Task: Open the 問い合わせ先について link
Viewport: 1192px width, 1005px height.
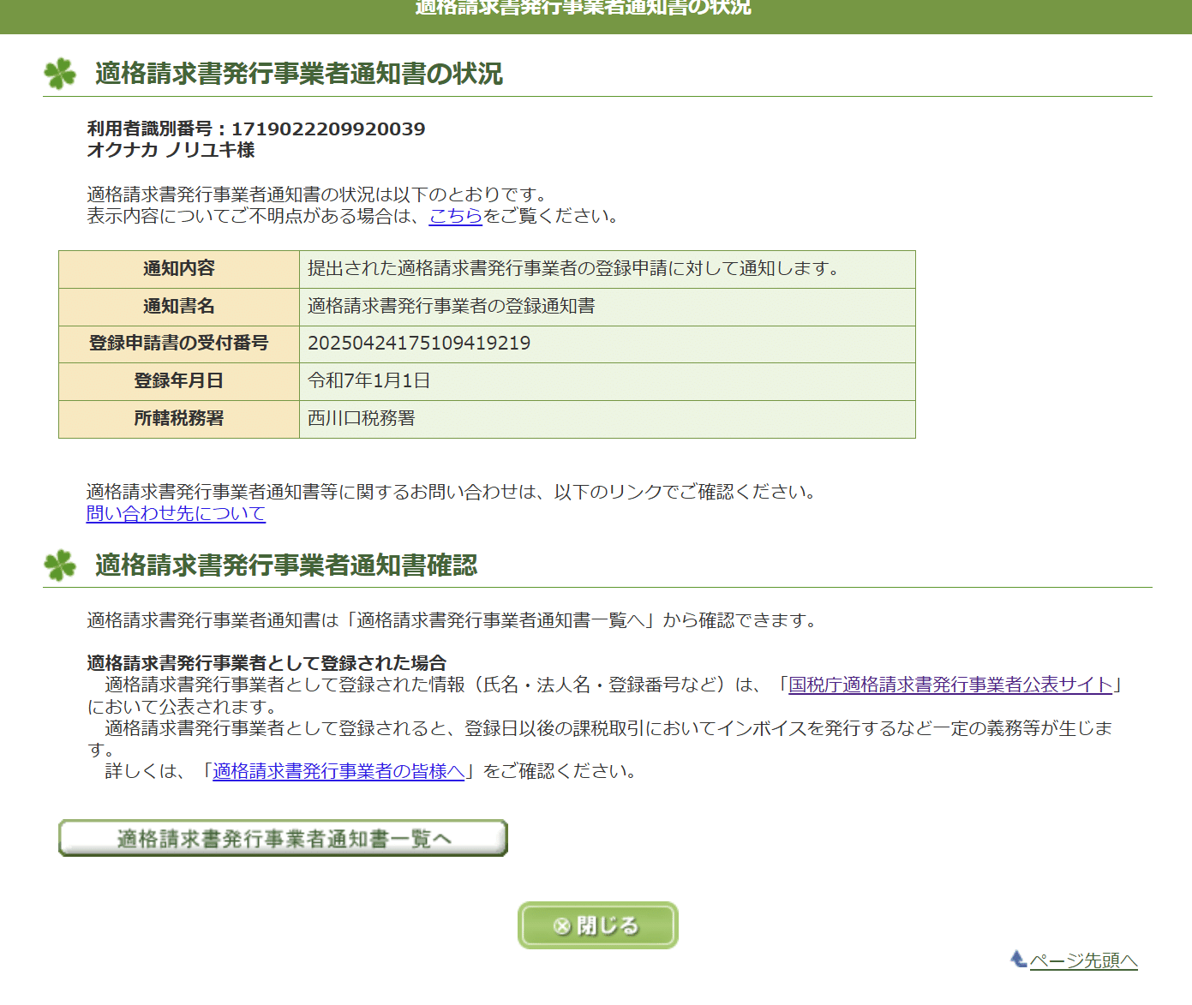Action: (x=176, y=513)
